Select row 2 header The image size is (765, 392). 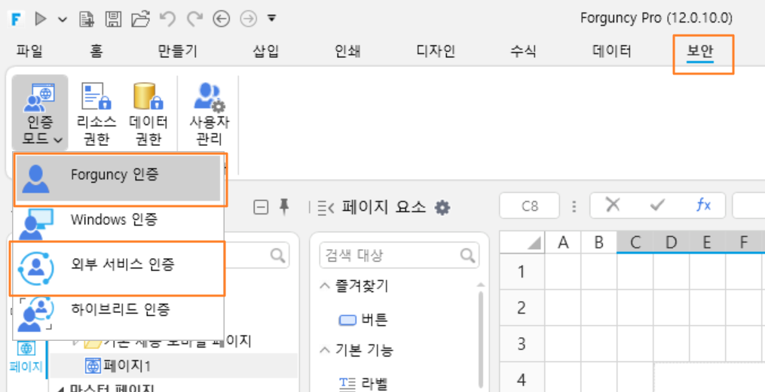tap(522, 308)
